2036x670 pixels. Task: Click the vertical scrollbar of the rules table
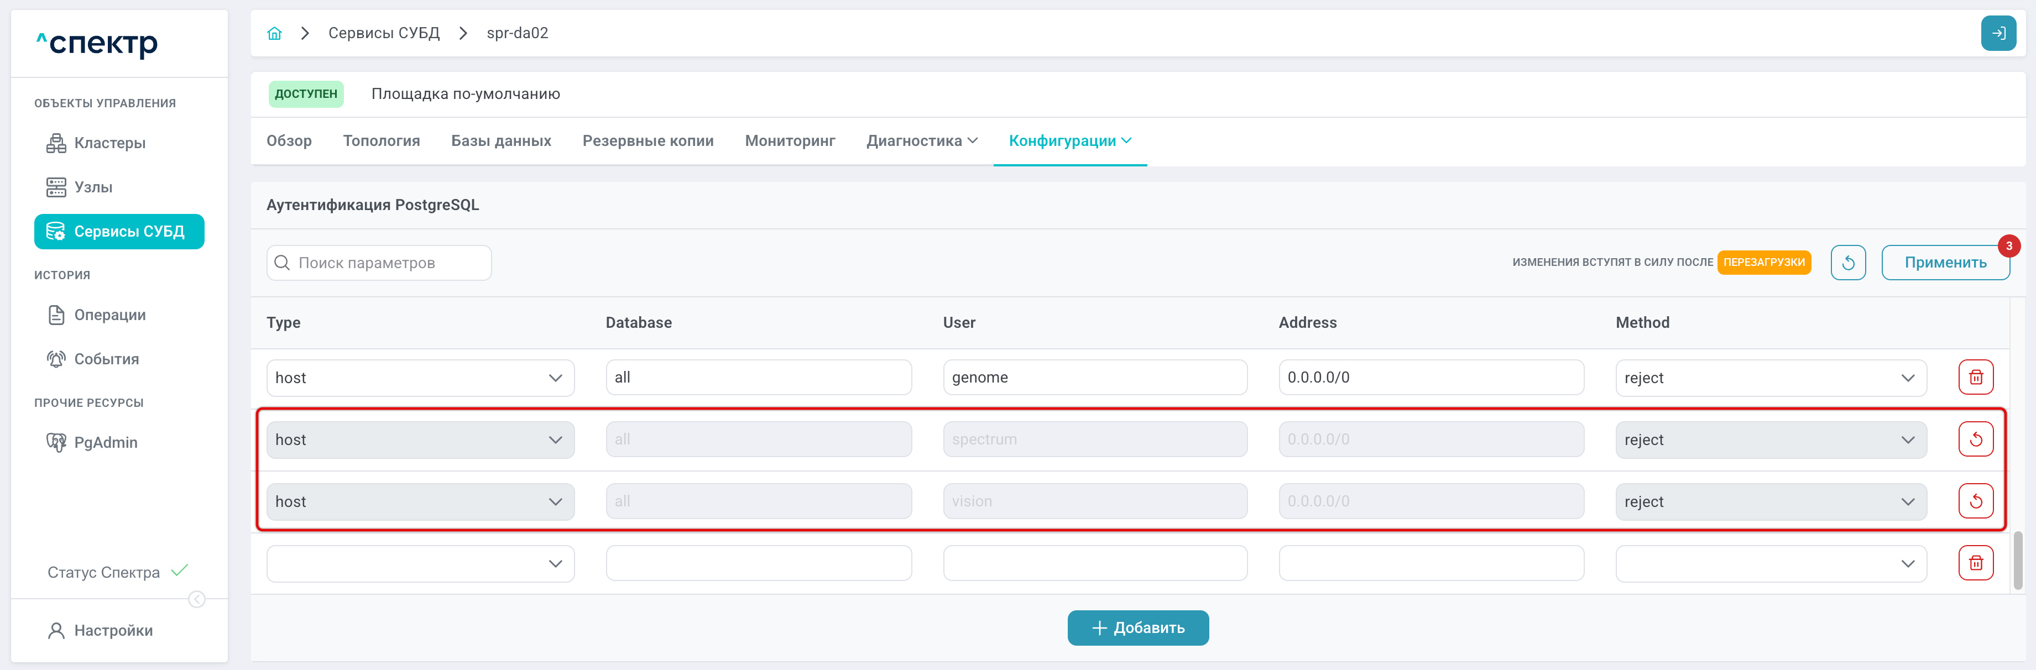tap(2018, 560)
